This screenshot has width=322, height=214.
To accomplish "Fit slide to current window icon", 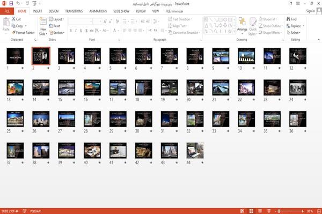I will (319, 211).
